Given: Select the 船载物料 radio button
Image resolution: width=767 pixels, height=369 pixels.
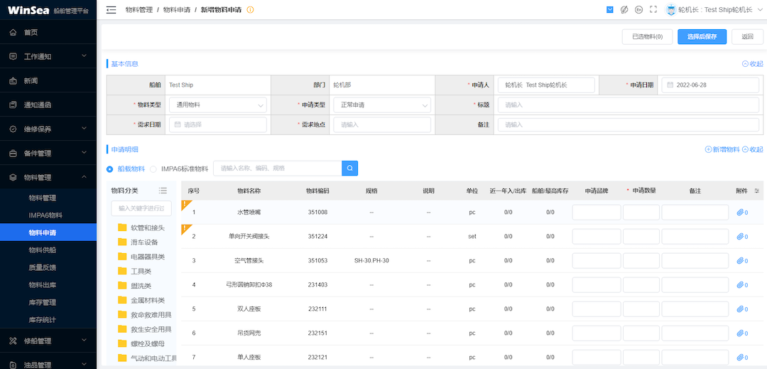Looking at the screenshot, I should pos(110,169).
